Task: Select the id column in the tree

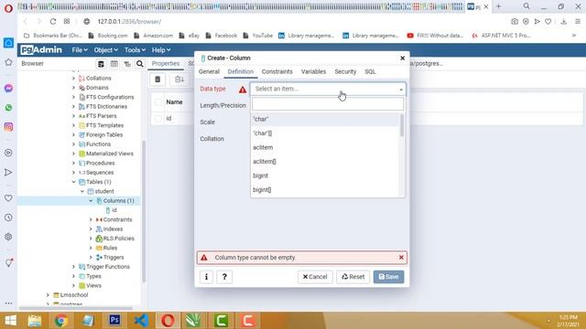Action: (x=114, y=210)
